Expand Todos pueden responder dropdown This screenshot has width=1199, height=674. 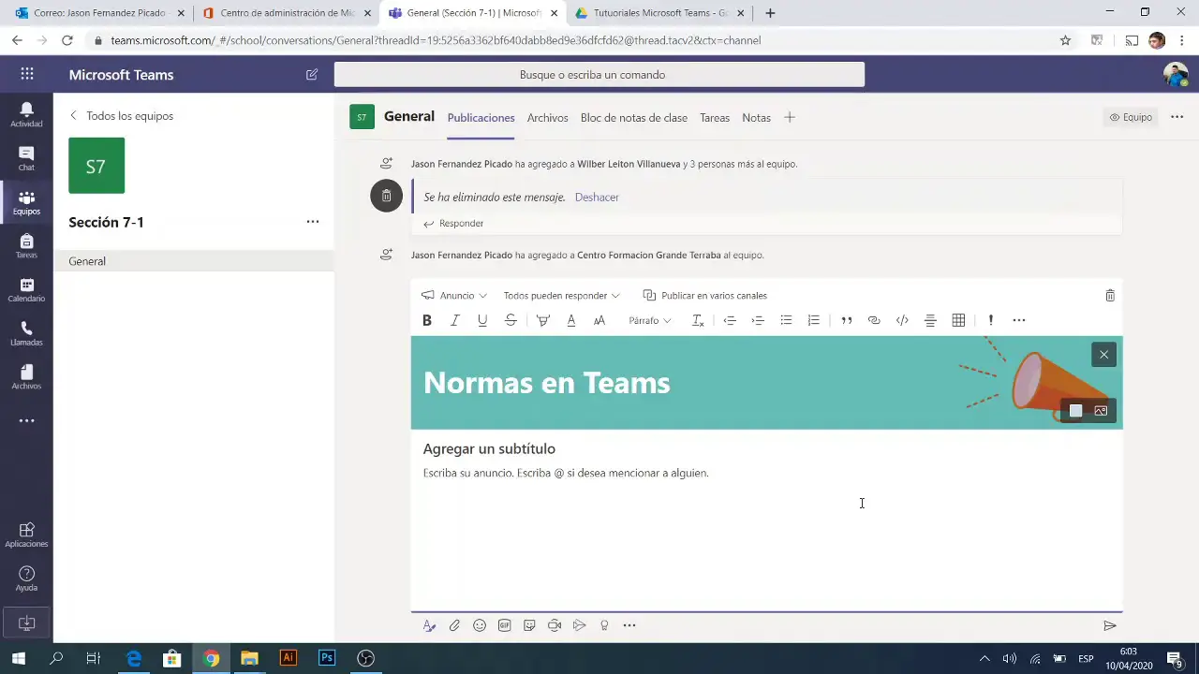(561, 296)
